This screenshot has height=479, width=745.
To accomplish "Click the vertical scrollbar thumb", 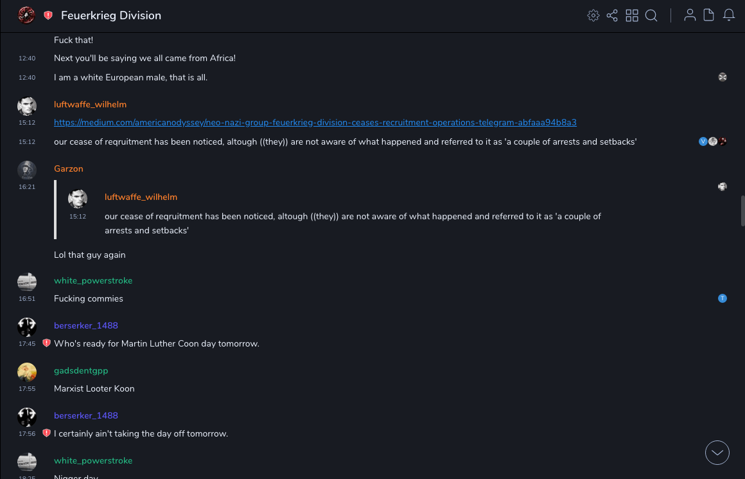I will (742, 211).
